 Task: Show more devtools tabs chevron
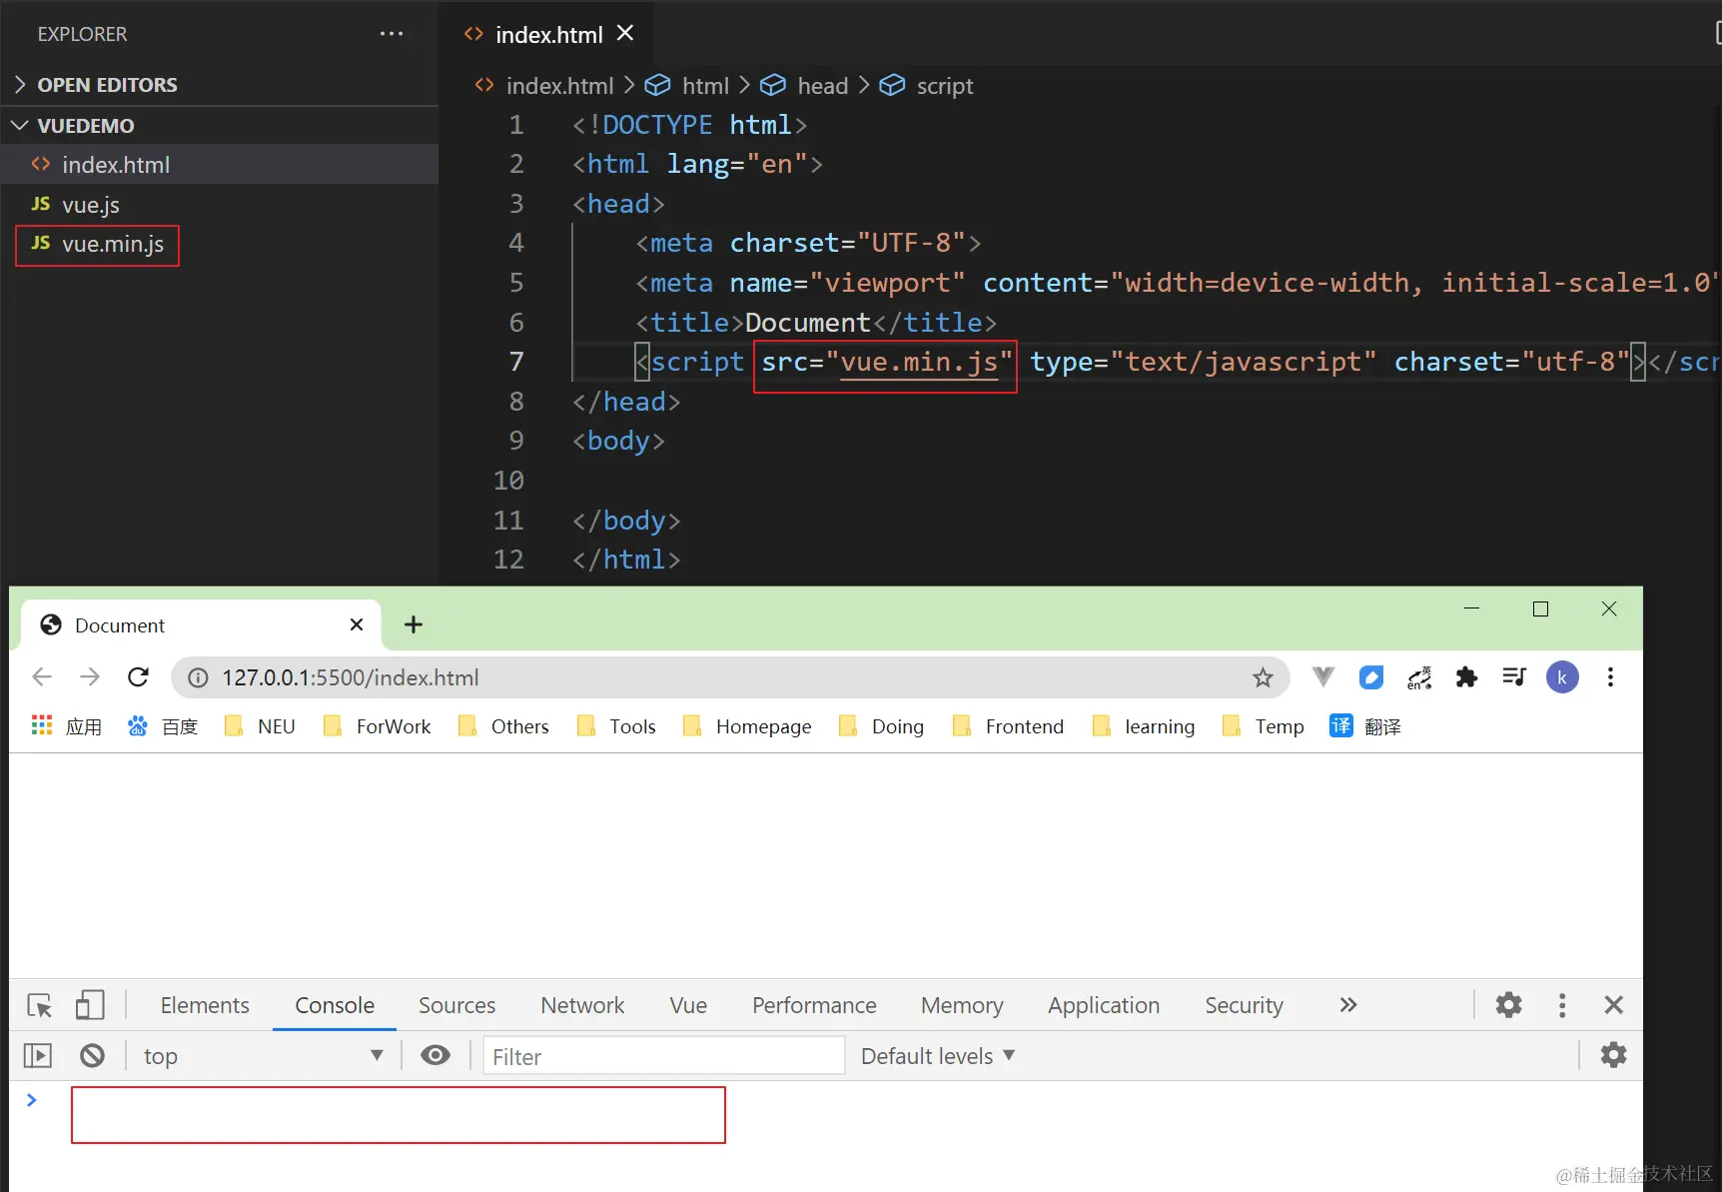click(x=1348, y=1004)
